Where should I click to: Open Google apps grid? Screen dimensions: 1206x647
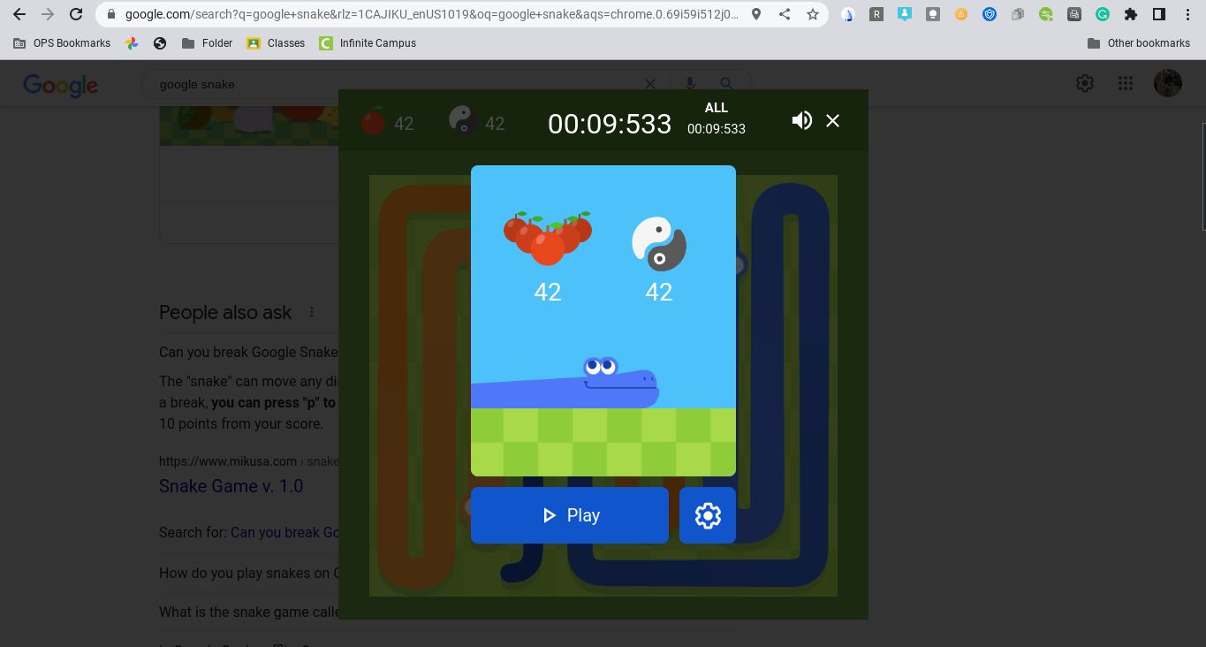point(1126,83)
